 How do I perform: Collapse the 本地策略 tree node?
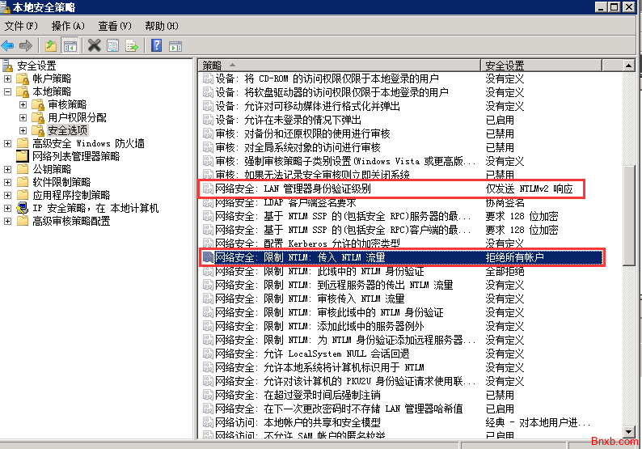[7, 91]
